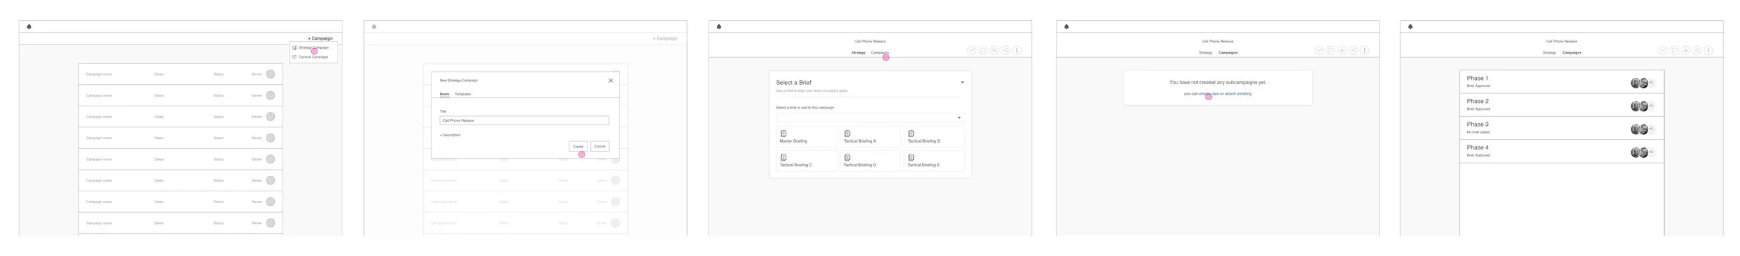Screen dimensions: 1740x256
Task: Click the share icon on the Select a Brief screen
Action: [x=1005, y=51]
